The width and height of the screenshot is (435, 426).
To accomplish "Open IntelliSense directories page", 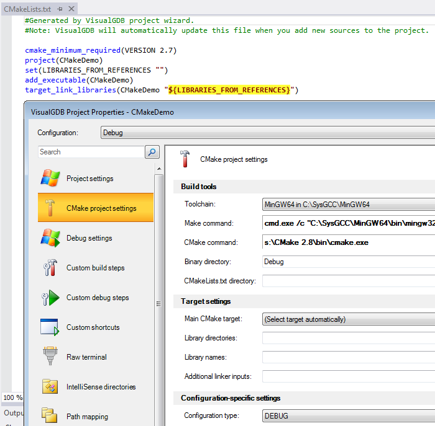I will pos(96,387).
